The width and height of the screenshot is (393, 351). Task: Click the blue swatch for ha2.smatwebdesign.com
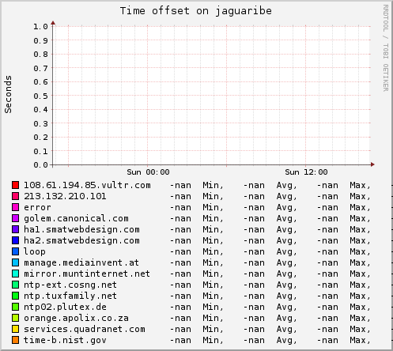pos(15,240)
